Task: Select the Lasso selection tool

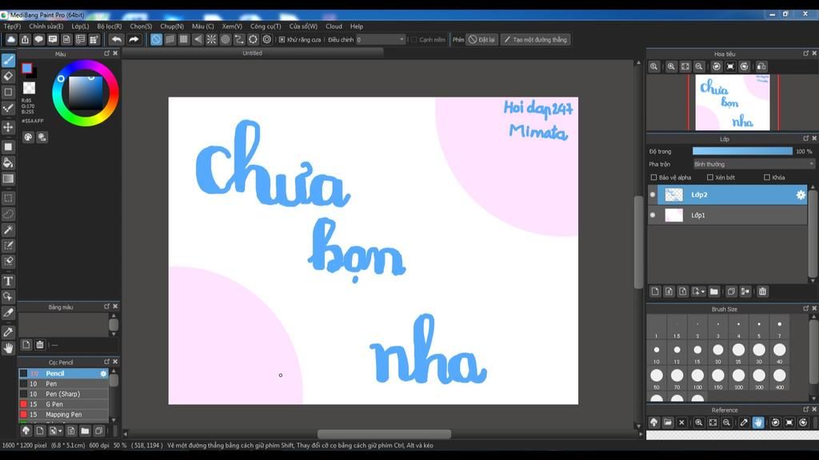Action: click(8, 214)
